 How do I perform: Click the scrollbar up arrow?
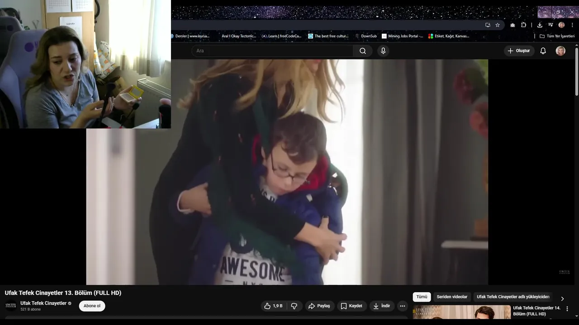577,45
